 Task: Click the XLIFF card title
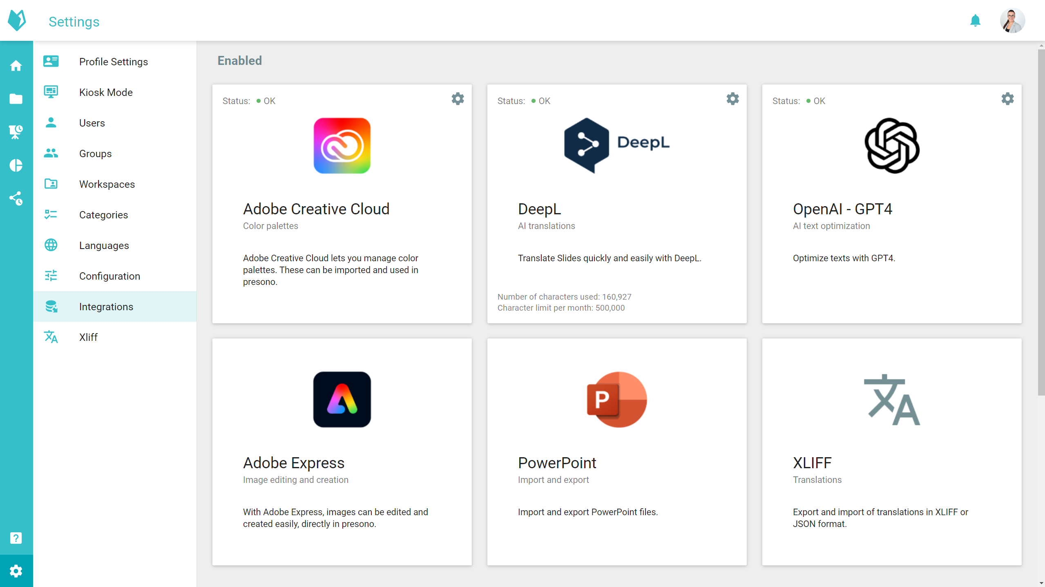[812, 462]
